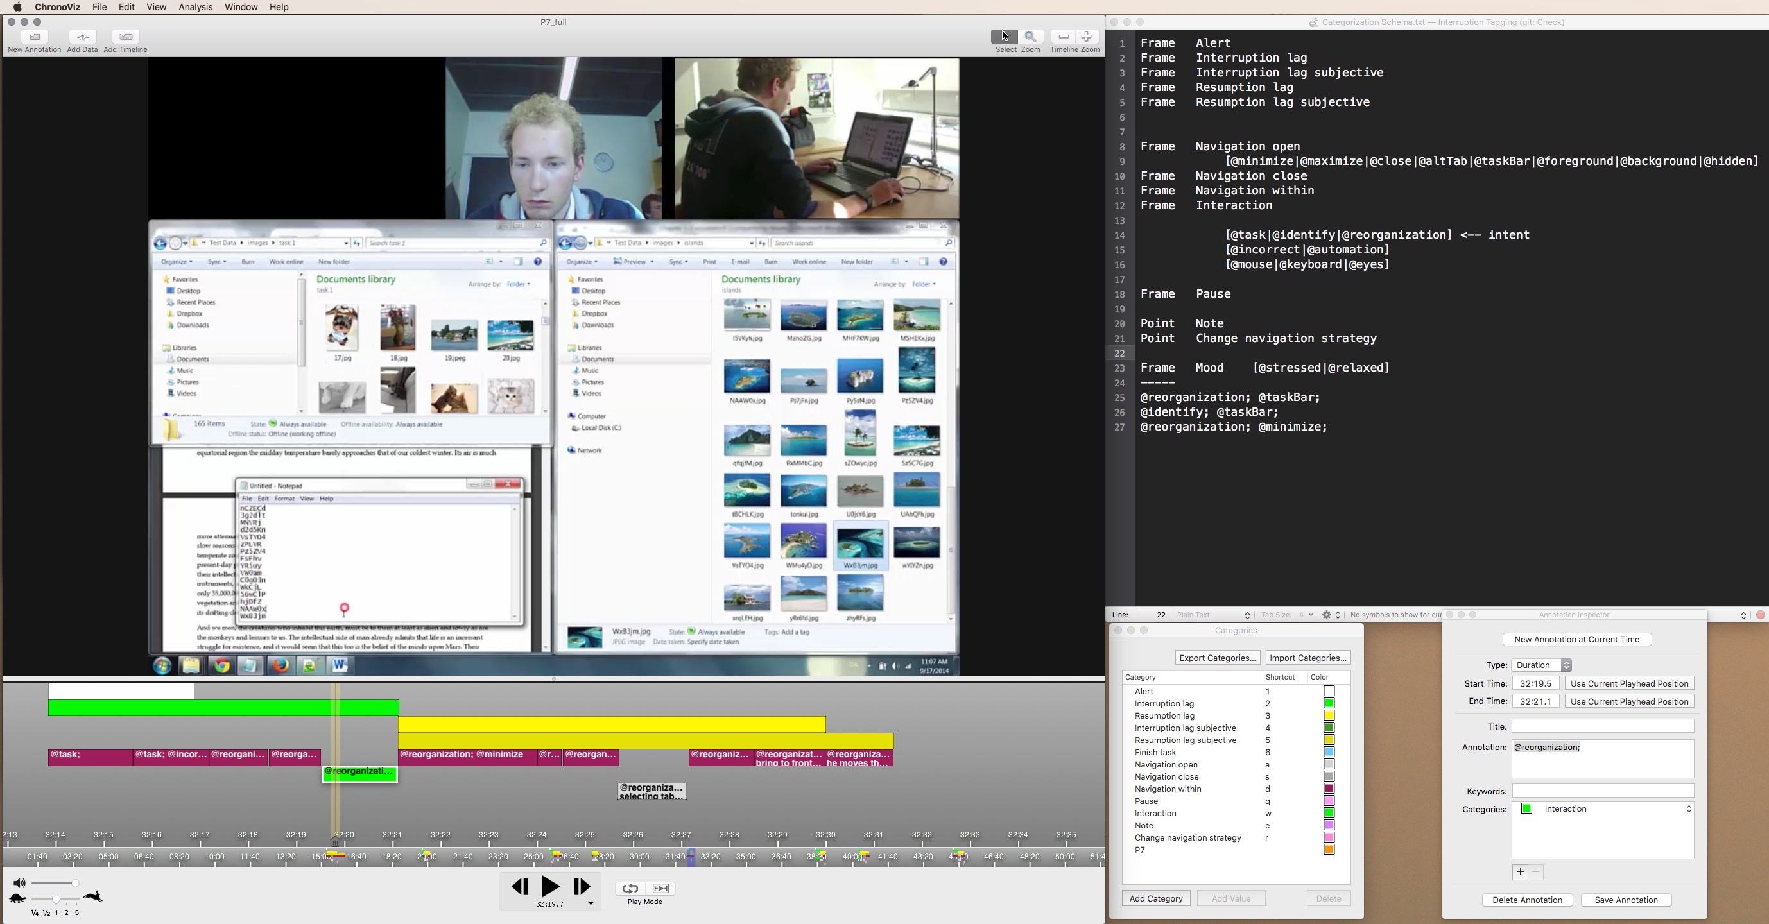Click the gear icon in editor status bar
The image size is (1769, 924).
pos(1327,615)
